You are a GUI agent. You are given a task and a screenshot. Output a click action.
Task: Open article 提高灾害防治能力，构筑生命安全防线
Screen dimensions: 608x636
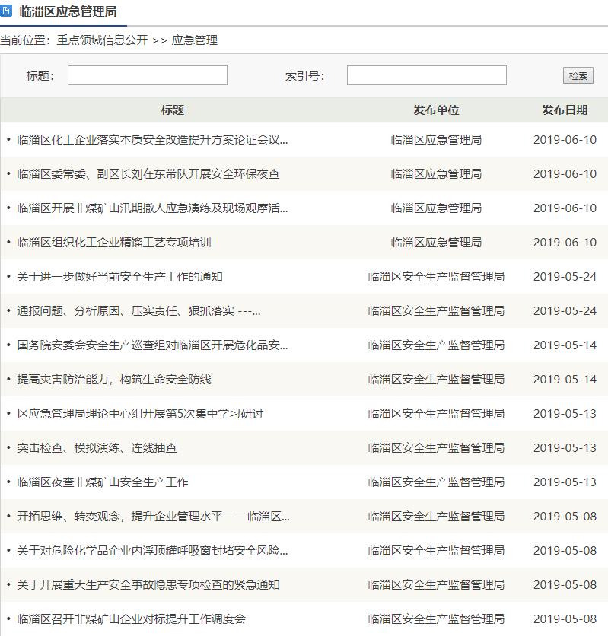[114, 380]
